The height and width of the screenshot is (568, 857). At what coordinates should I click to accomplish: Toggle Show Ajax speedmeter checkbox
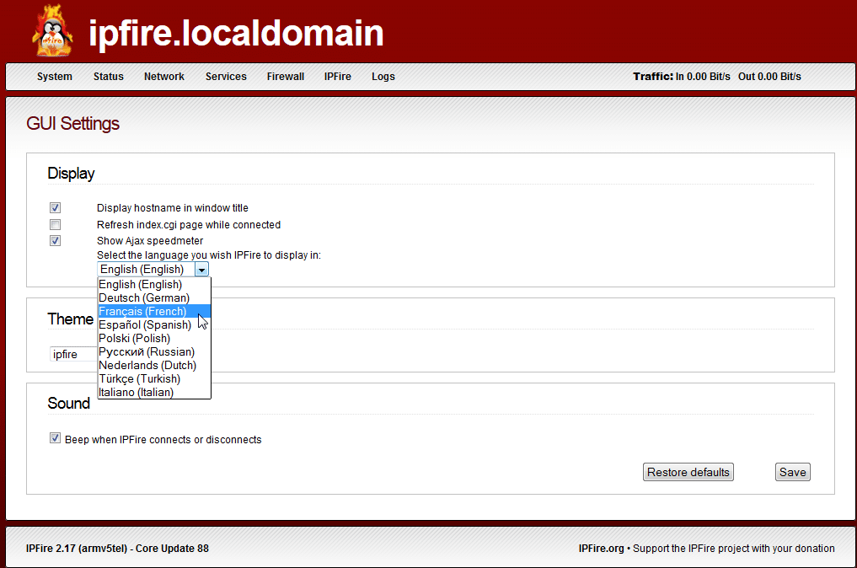click(56, 240)
